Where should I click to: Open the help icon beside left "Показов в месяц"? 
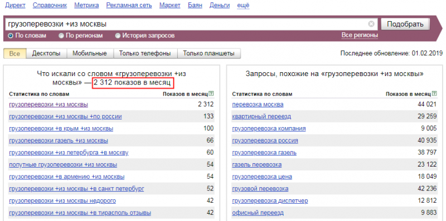(211, 93)
